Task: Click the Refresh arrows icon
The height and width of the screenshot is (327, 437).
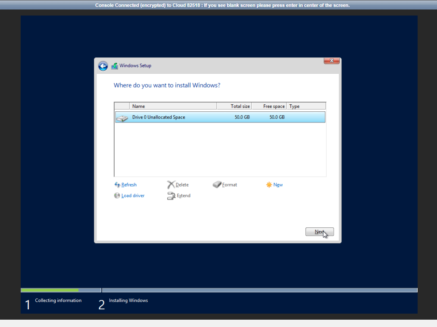Action: click(x=117, y=185)
